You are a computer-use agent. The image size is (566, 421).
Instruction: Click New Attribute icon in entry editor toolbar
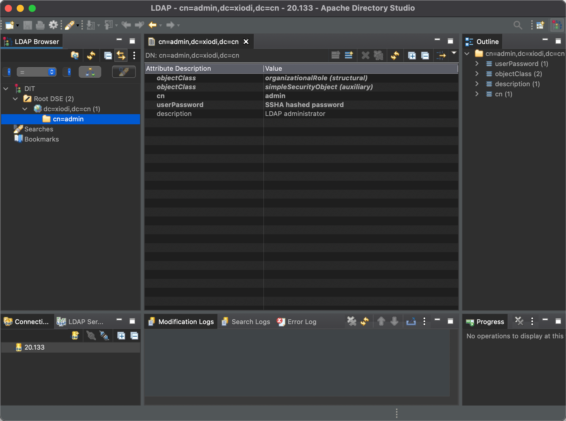[349, 55]
